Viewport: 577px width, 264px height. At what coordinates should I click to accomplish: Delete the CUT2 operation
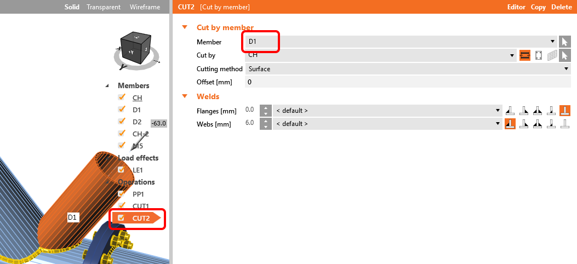[x=561, y=7]
